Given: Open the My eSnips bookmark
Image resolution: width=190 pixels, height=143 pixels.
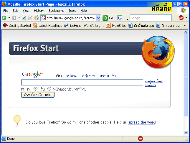Looking at the screenshot, I should [116, 26].
